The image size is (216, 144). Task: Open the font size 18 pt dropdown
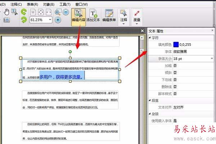click(x=212, y=58)
